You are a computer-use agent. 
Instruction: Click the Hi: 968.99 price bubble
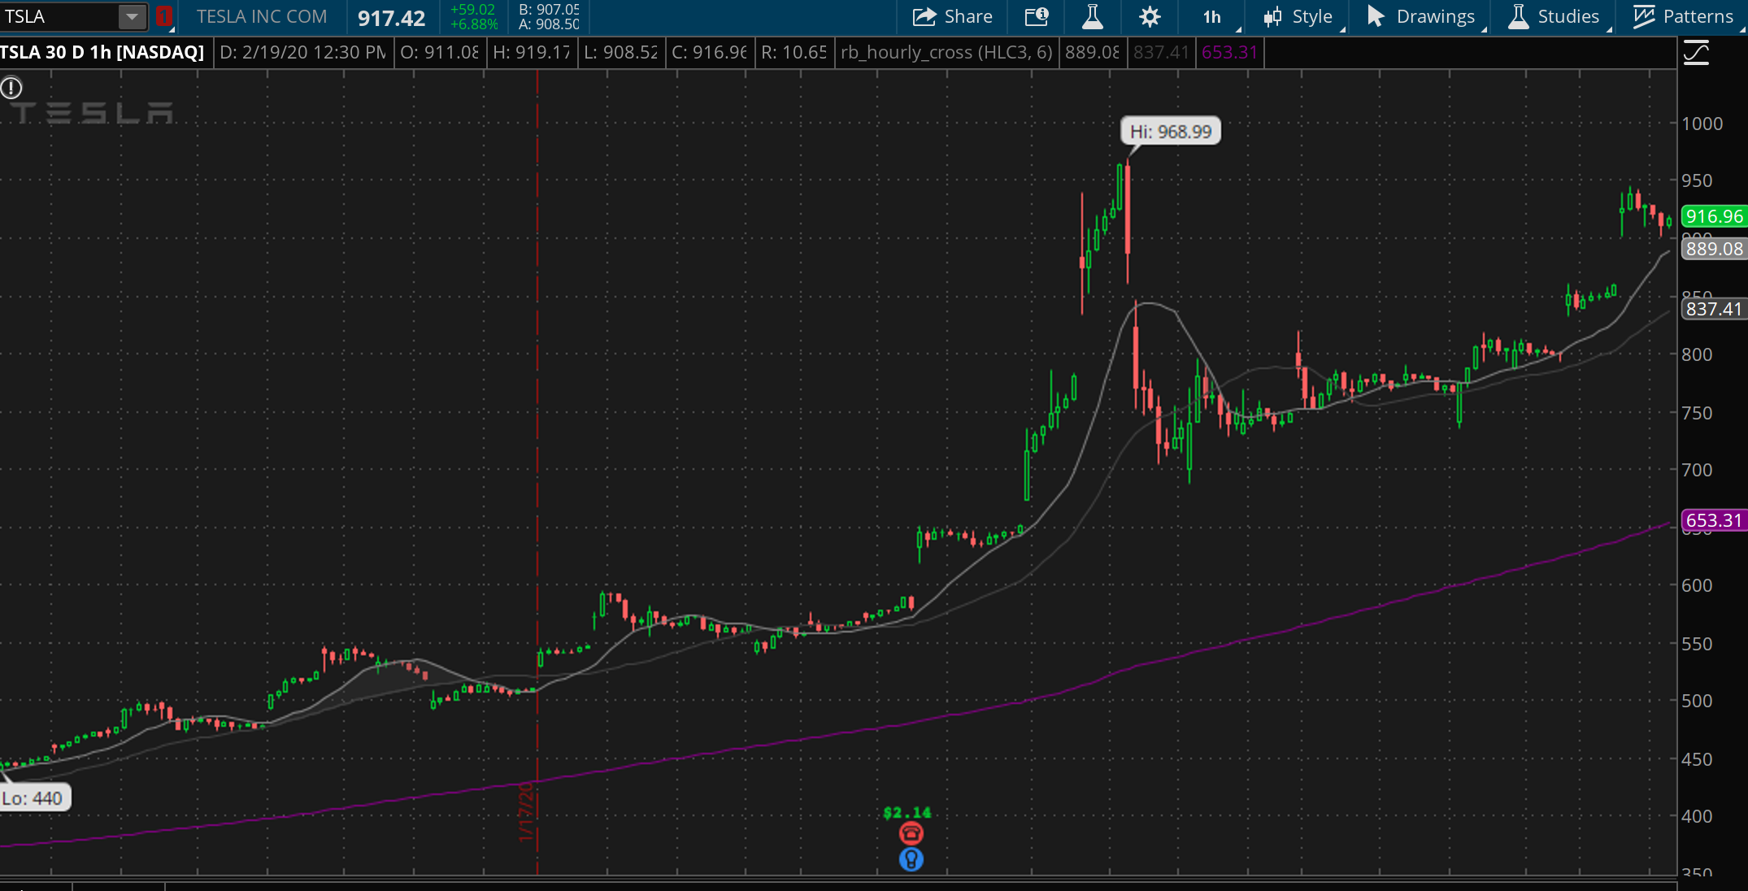(1171, 132)
